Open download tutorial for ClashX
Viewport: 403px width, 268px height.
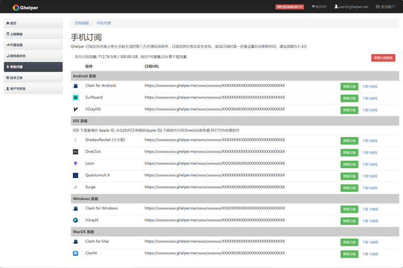370,254
